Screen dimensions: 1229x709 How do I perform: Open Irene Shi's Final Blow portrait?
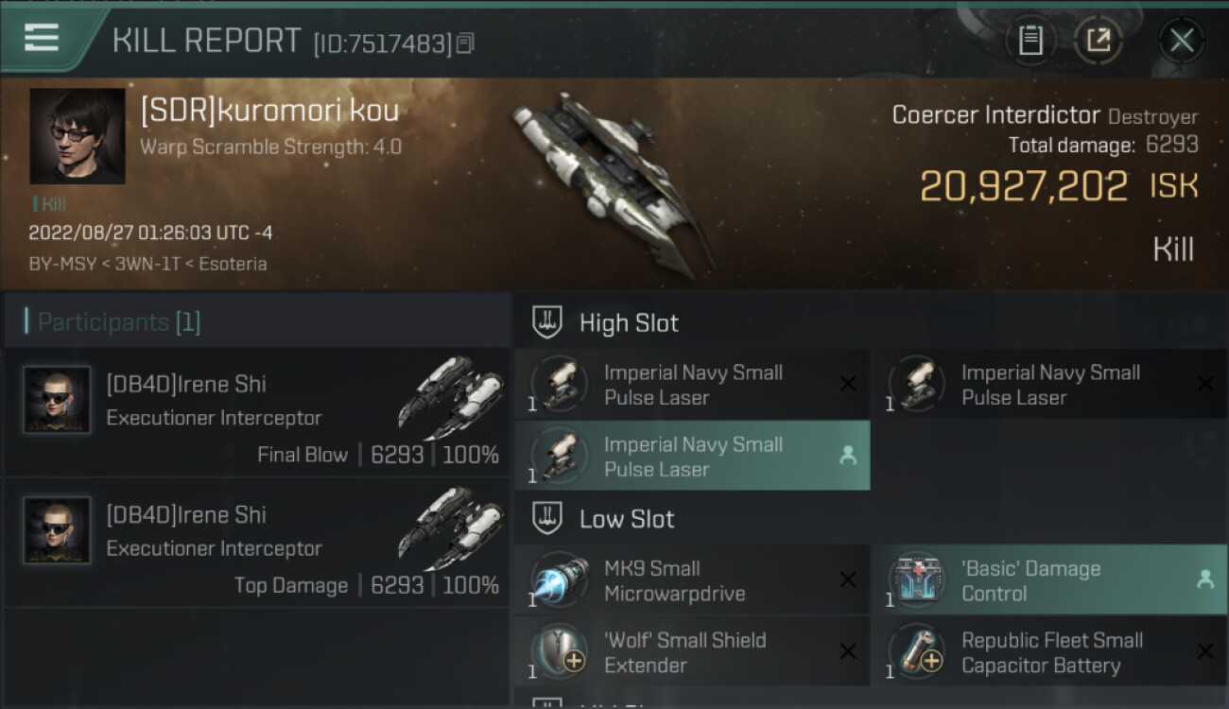57,400
